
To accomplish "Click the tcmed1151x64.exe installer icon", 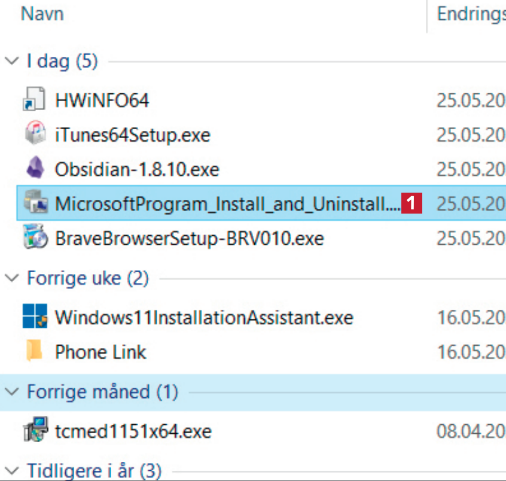I will point(35,431).
